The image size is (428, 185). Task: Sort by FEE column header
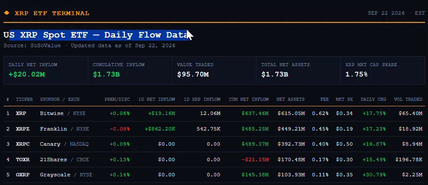324,99
